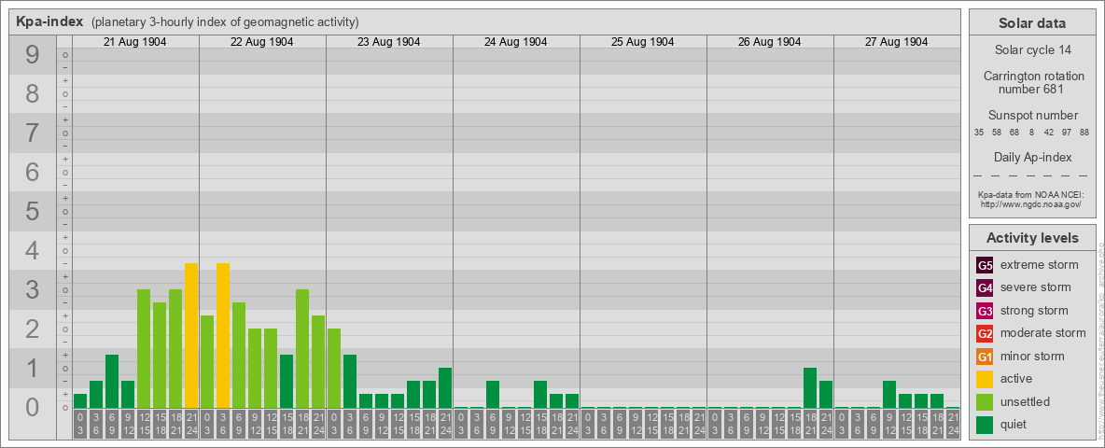Click the 22 Aug 1904 date header
Viewport: 1105px width, 448px height.
tap(262, 42)
